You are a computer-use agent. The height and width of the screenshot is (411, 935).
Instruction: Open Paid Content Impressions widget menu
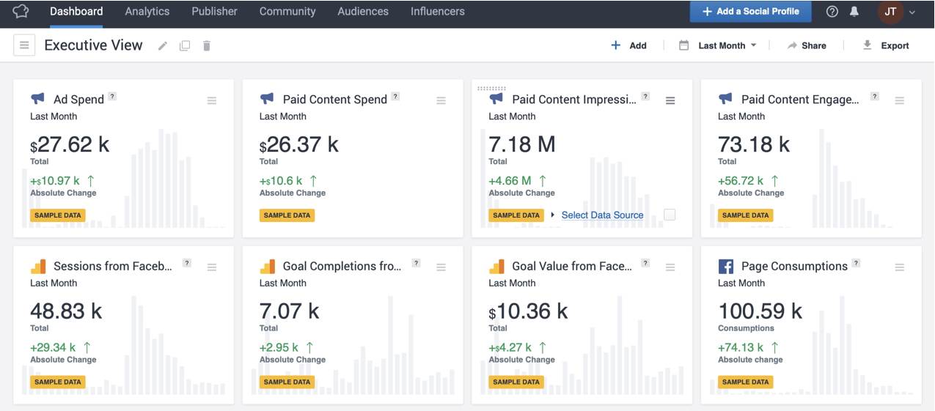coord(670,101)
